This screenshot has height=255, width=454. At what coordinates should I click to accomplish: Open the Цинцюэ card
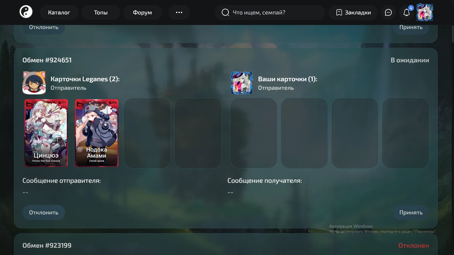46,133
